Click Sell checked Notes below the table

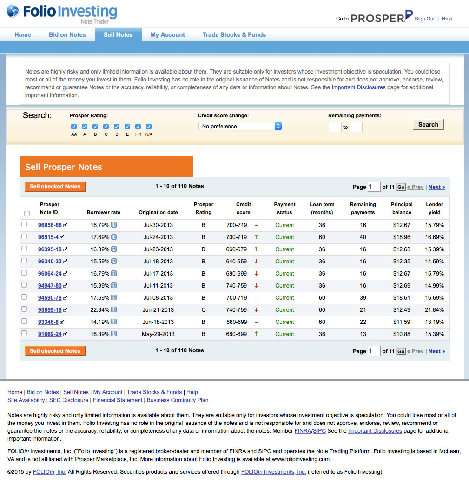click(x=55, y=350)
